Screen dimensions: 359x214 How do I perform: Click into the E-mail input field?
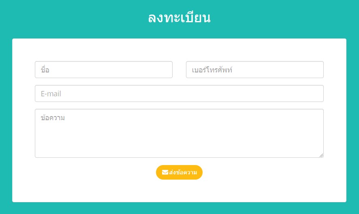179,93
